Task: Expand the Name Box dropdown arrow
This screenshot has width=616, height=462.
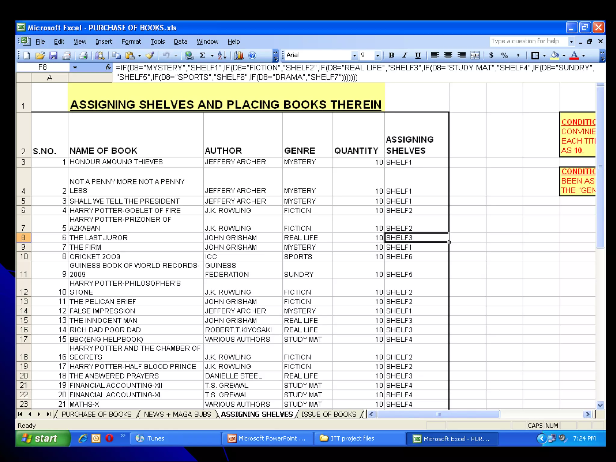Action: click(x=75, y=68)
